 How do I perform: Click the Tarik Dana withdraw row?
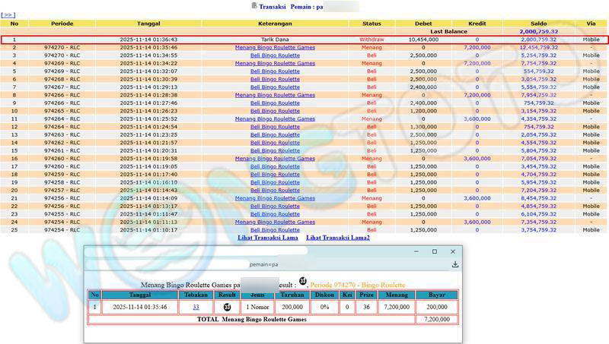tap(275, 39)
